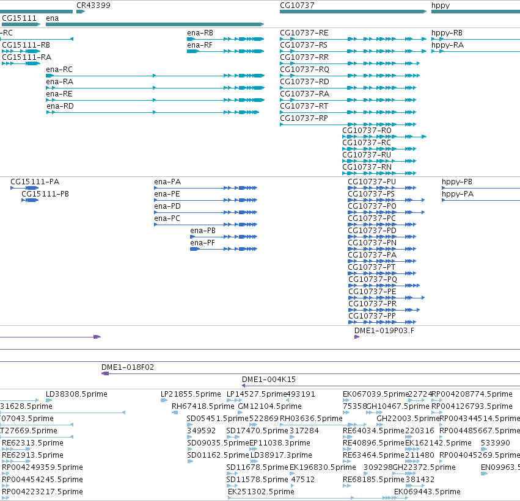
Task: Select transcript CG10737-RS
Action: click(x=353, y=51)
